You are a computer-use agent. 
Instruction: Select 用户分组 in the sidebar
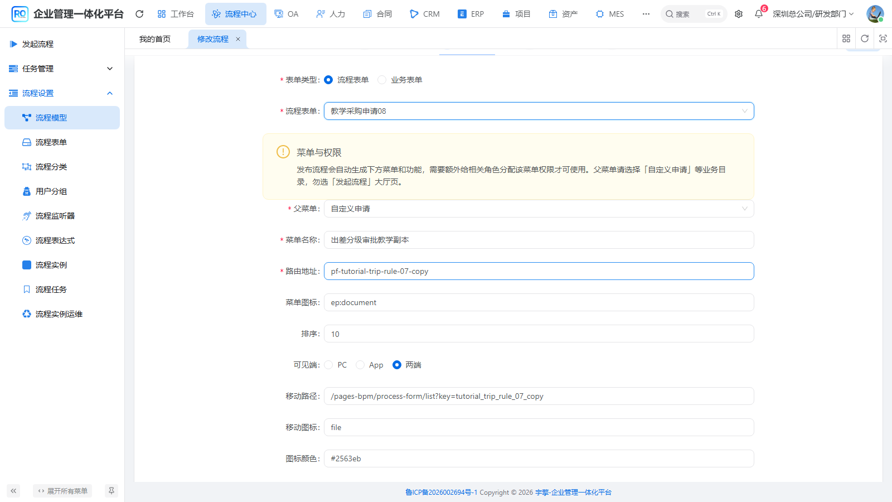pyautogui.click(x=62, y=191)
